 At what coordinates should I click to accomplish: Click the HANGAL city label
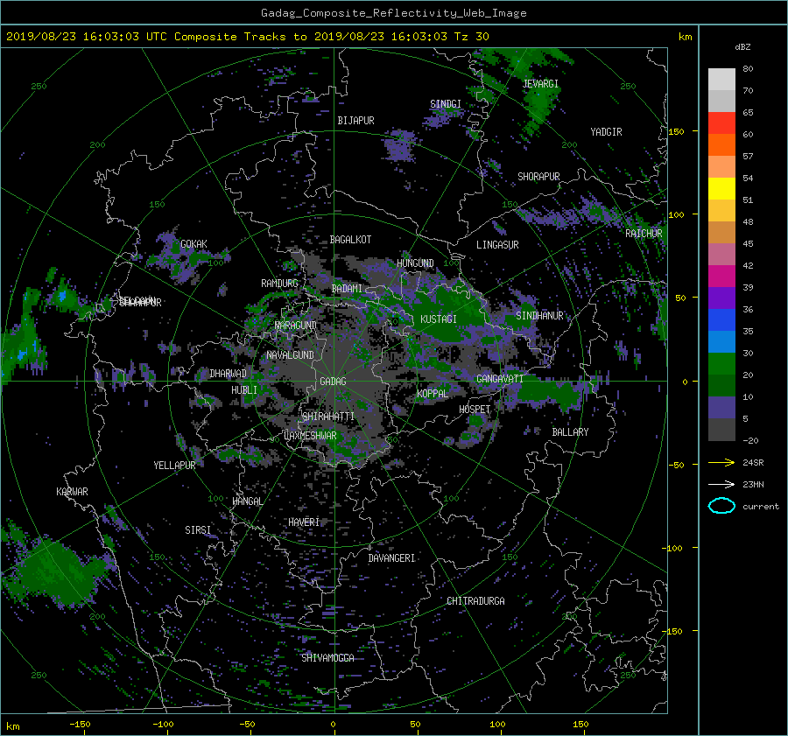point(248,501)
